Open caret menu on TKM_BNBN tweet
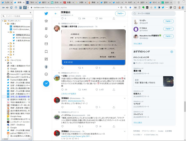The height and width of the screenshot is (141, 186). coord(125,76)
